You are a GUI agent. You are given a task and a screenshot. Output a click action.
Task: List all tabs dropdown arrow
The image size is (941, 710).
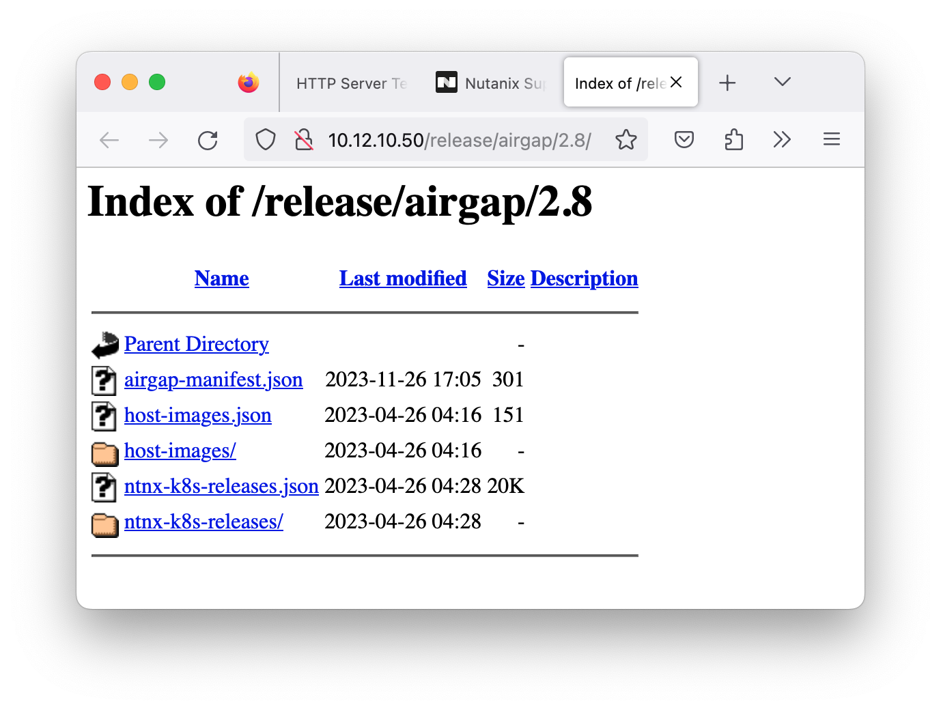point(783,82)
